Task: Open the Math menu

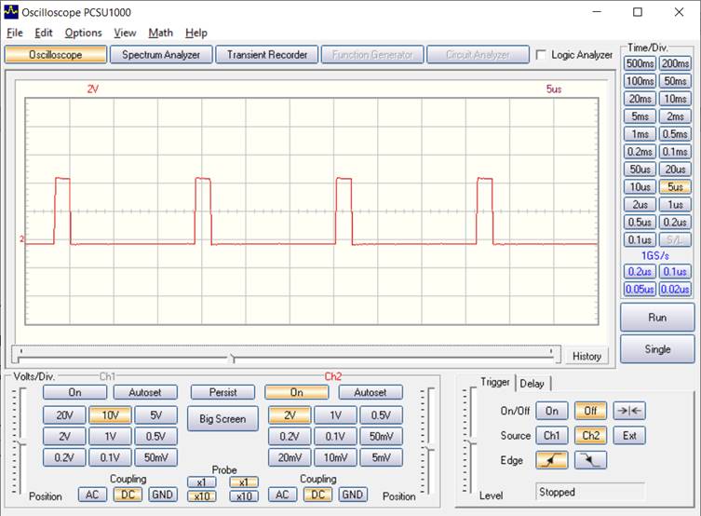Action: (x=160, y=33)
